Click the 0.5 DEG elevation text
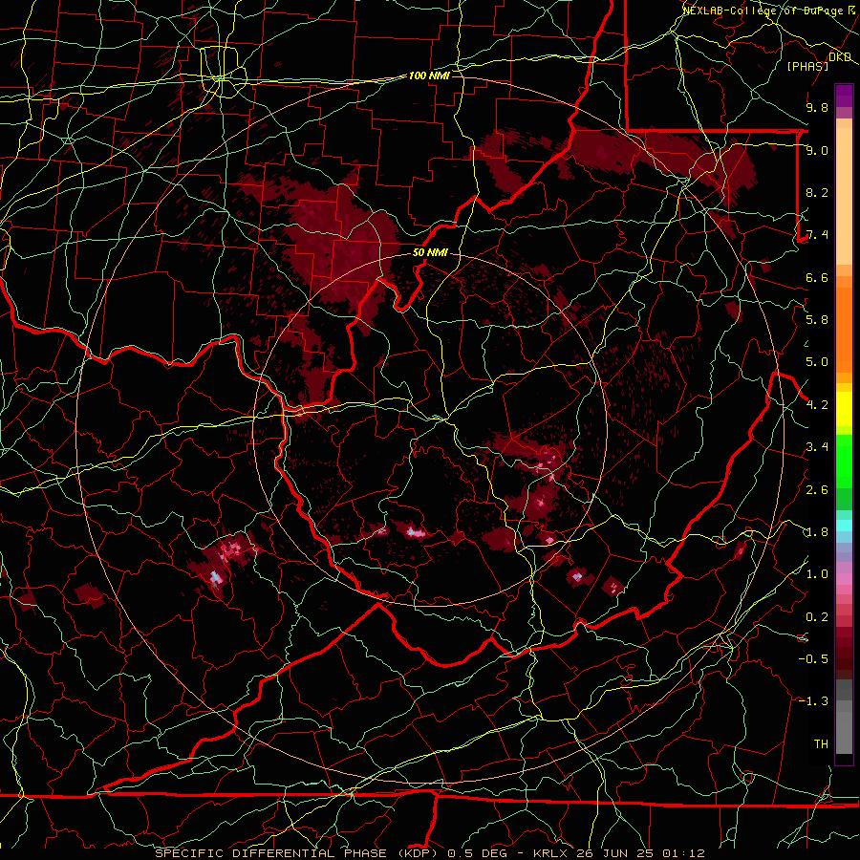 (478, 853)
